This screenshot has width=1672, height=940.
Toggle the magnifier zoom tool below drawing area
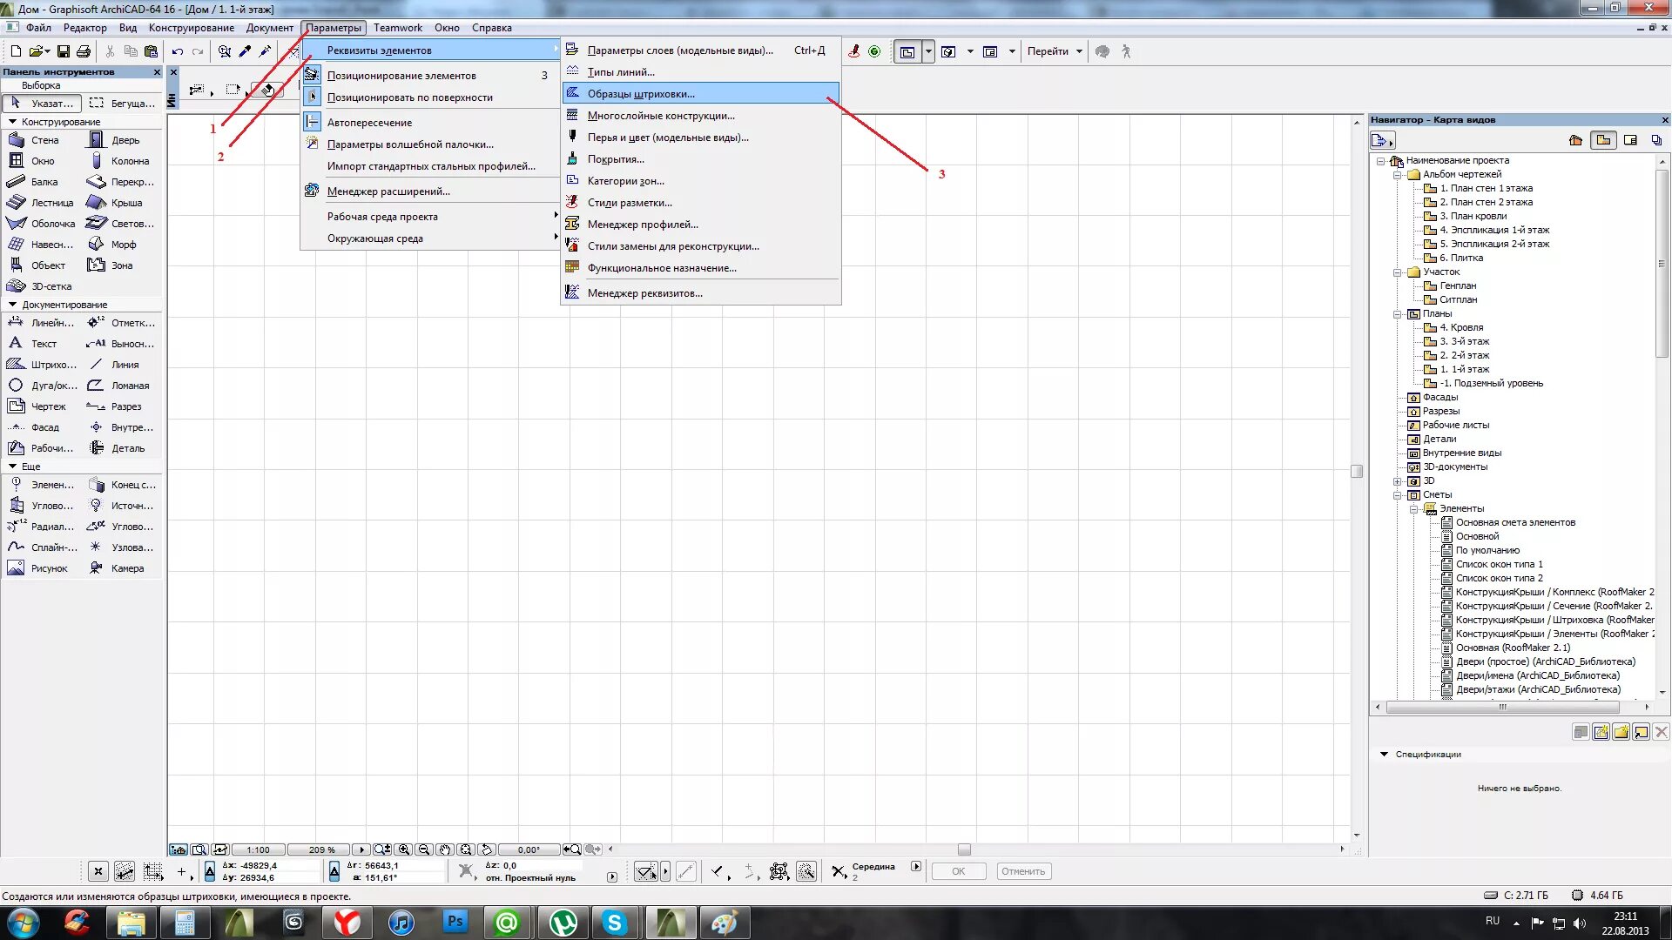click(x=381, y=849)
